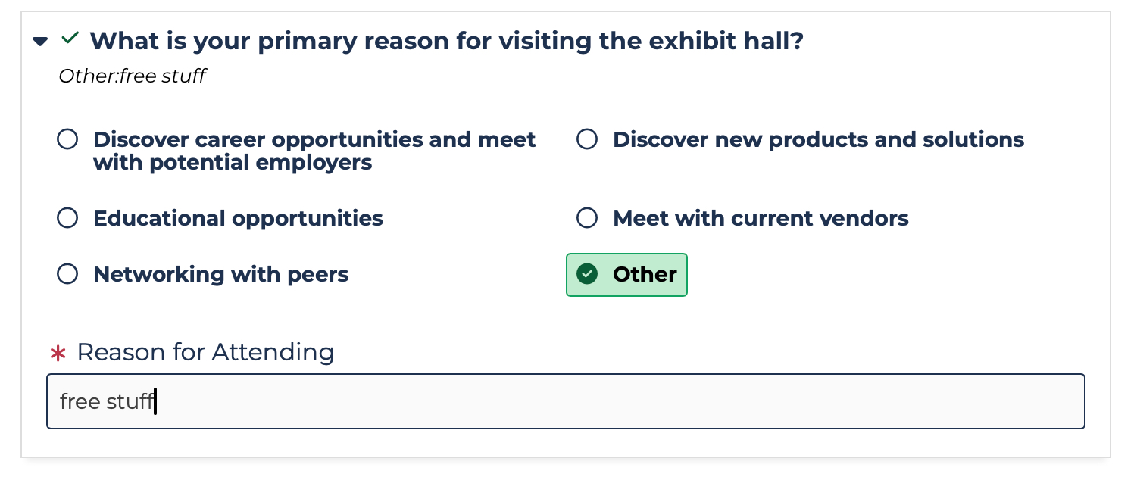Choose the new products and solutions radio circle
1137x480 pixels.
click(x=587, y=139)
